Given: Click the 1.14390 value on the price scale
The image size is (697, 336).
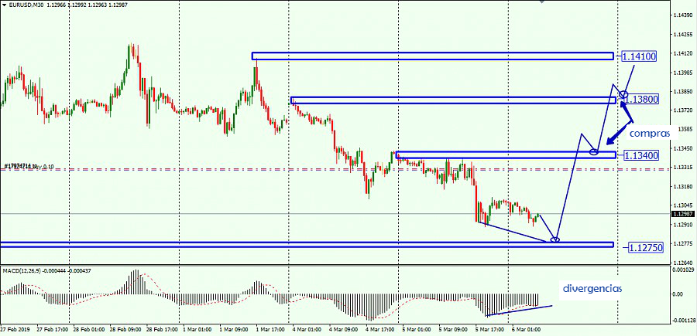Looking at the screenshot, I should pos(682,15).
